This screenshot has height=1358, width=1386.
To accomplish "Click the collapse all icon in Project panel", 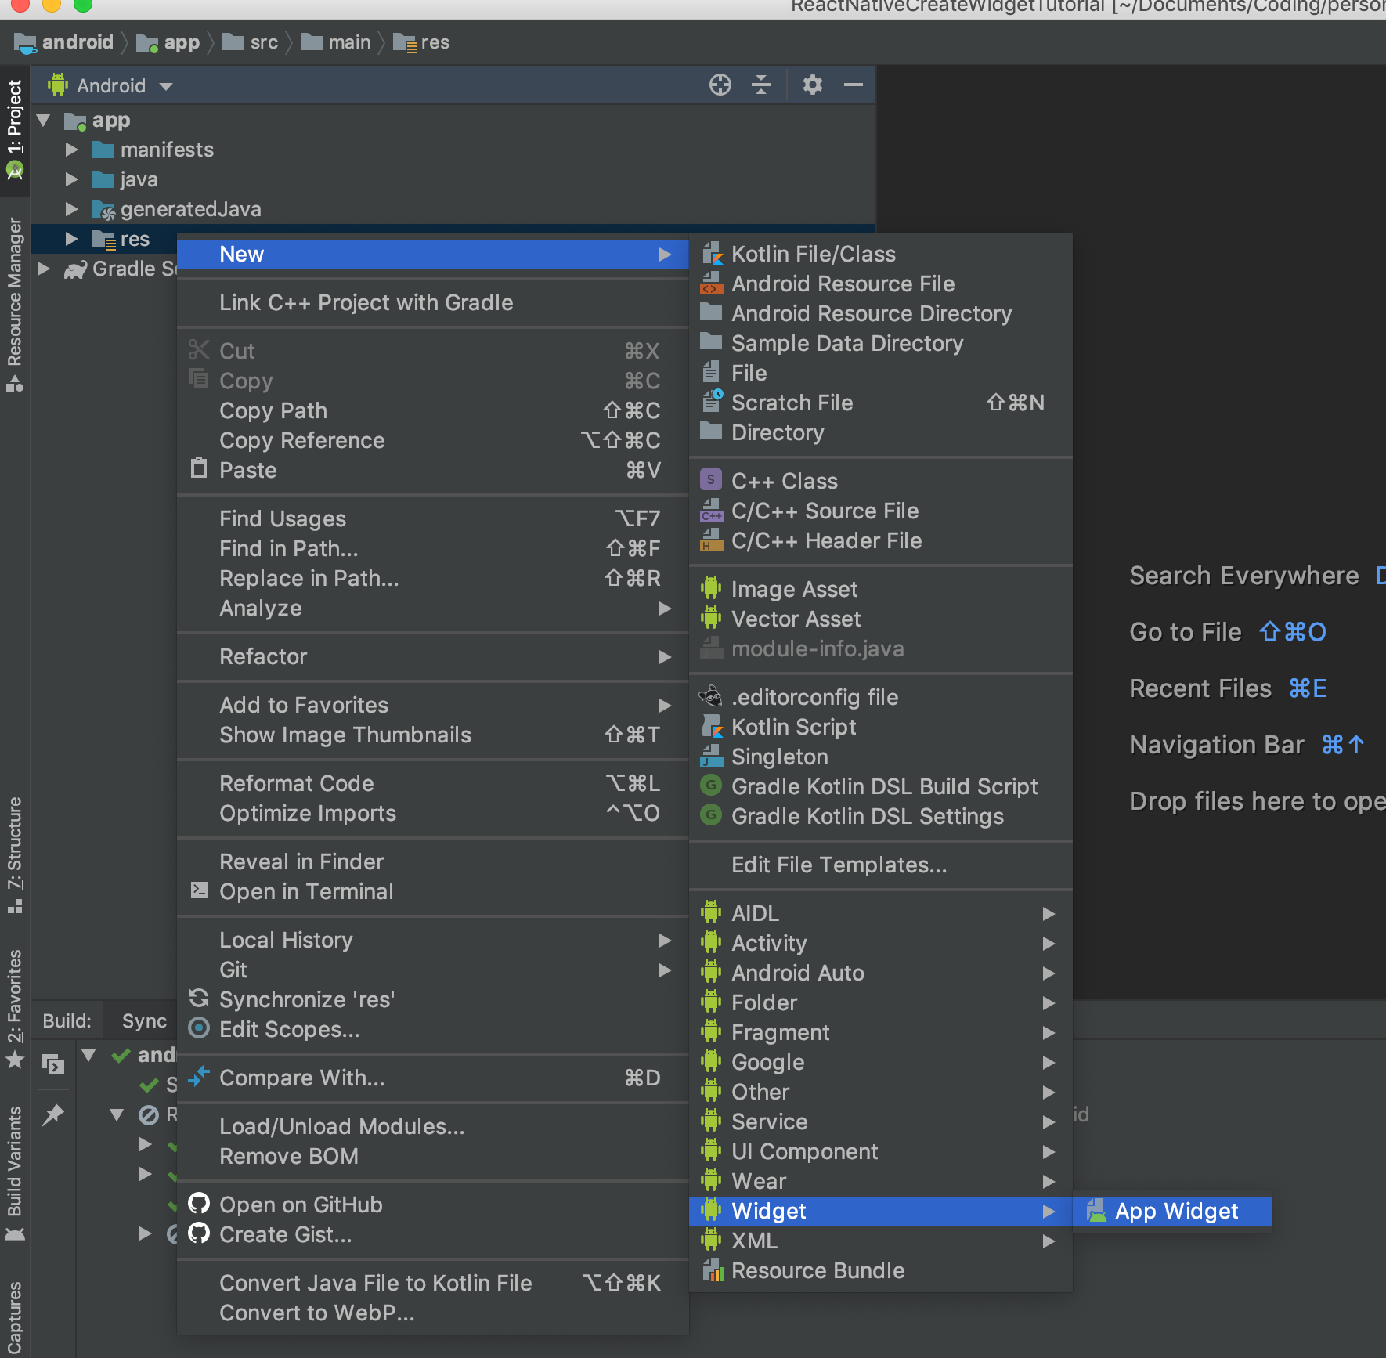I will click(761, 85).
